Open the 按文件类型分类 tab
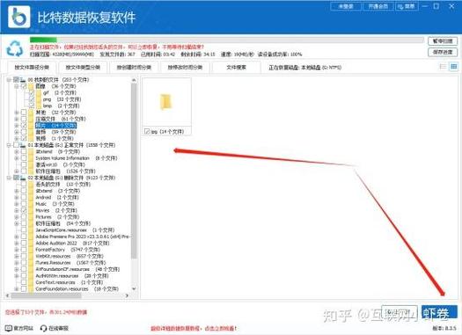This screenshot has height=335, width=462. (x=83, y=67)
